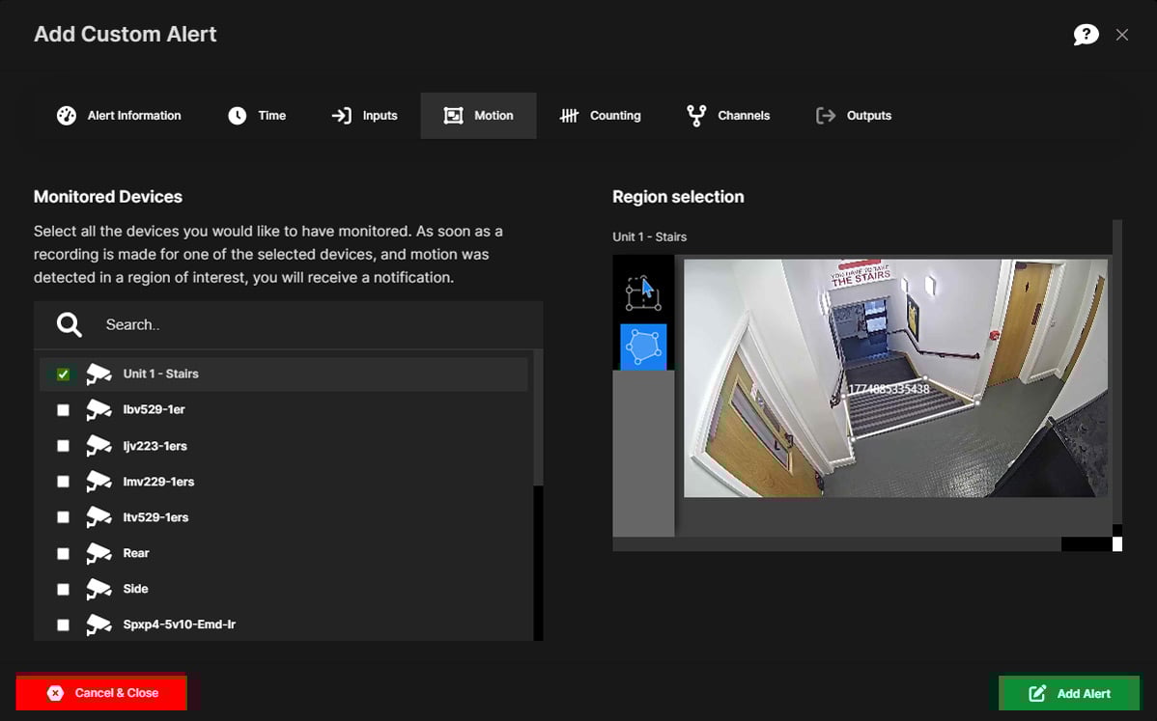Screen dimensions: 1157x721
Task: Click the Imv229-1ers device name
Action: click(x=158, y=482)
